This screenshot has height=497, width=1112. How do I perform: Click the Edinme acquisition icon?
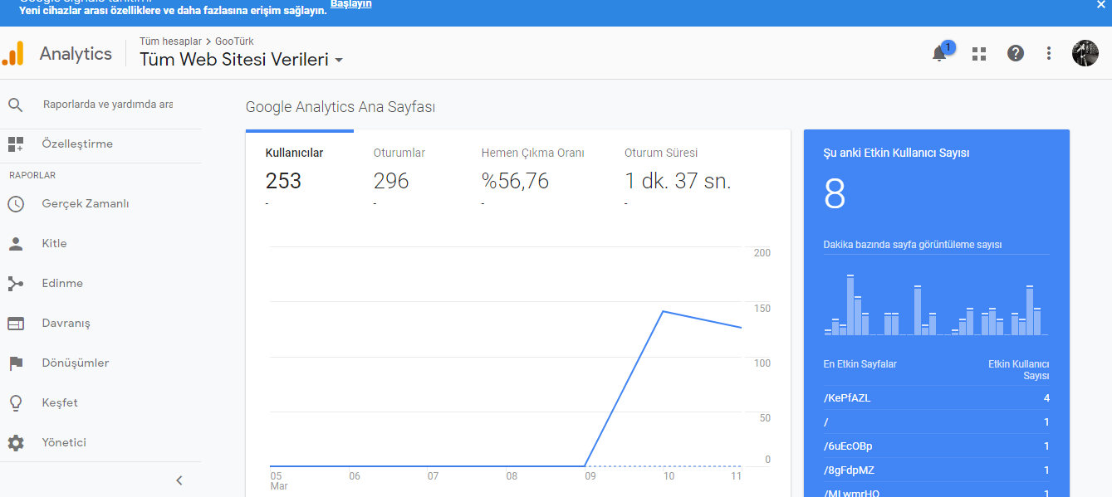tap(16, 284)
